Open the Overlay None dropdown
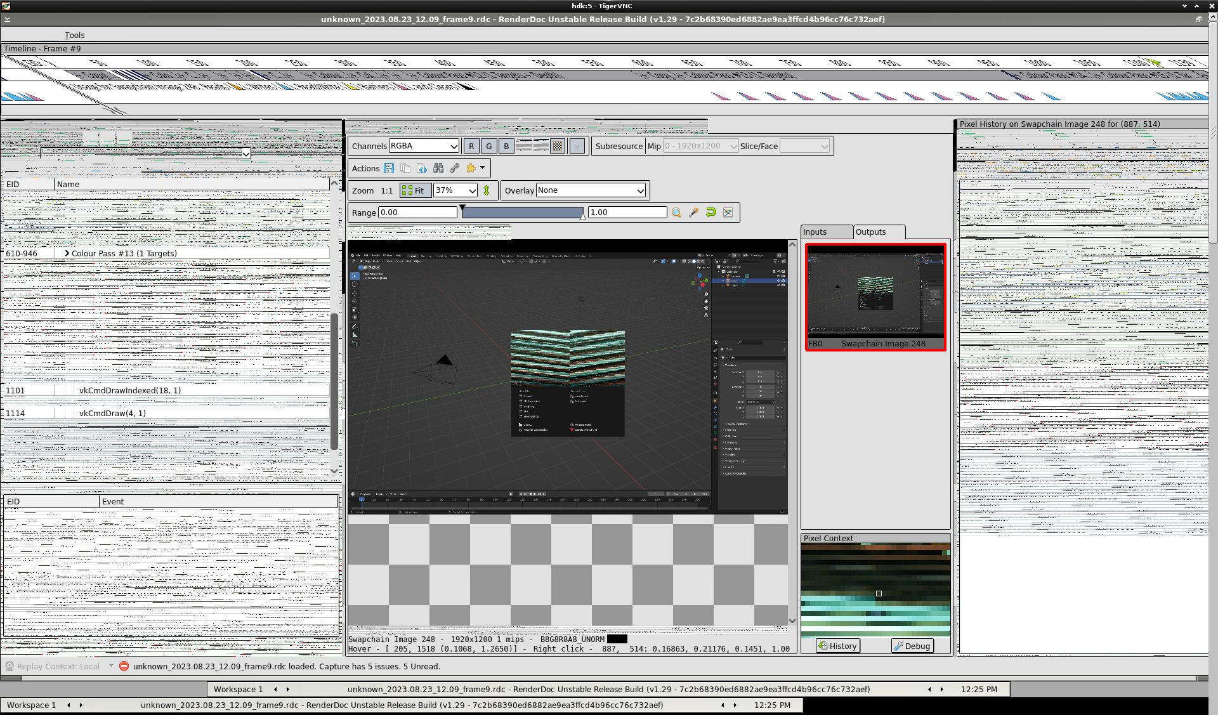 [591, 190]
